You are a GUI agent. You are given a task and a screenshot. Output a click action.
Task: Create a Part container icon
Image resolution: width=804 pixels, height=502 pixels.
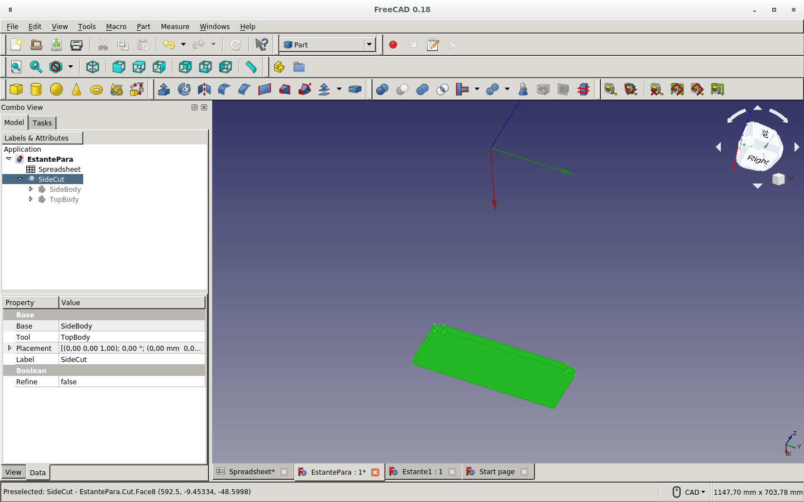coord(279,67)
